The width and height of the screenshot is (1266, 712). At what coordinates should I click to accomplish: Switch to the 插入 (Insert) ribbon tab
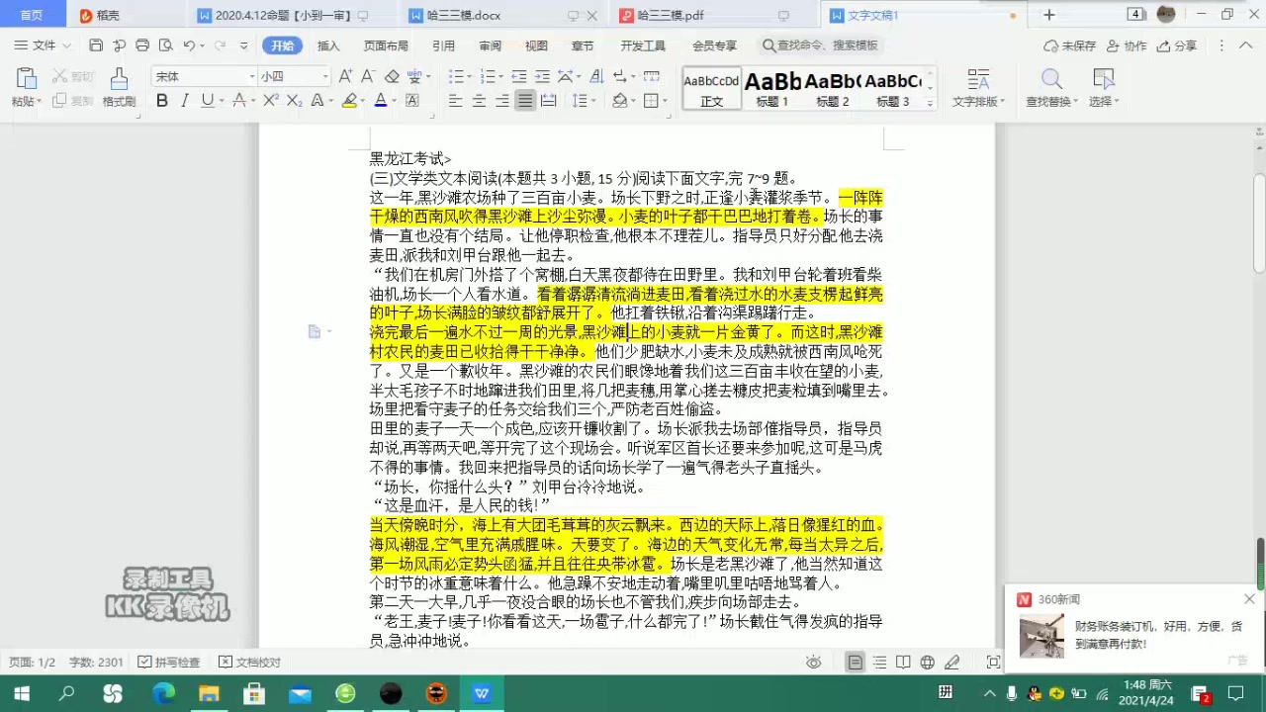[x=328, y=45]
